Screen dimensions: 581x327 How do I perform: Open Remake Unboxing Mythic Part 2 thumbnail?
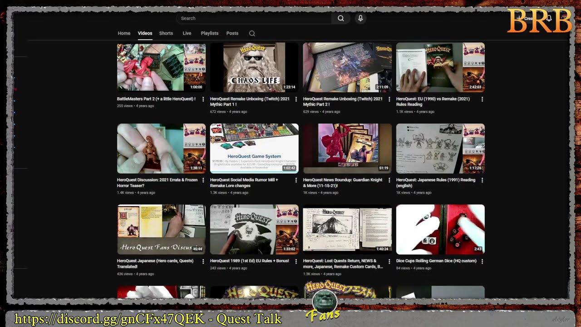347,67
